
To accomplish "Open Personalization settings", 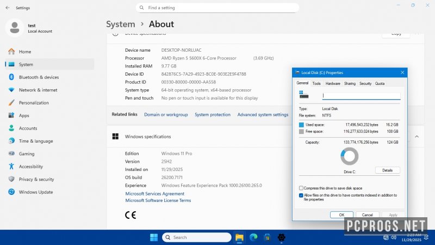I will (49, 103).
